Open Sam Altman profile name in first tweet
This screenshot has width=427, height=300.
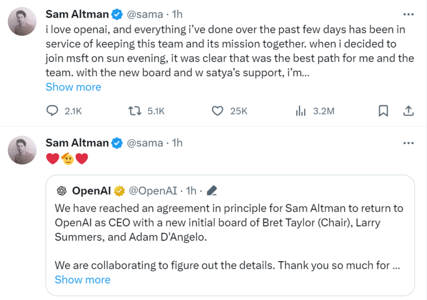pos(77,14)
